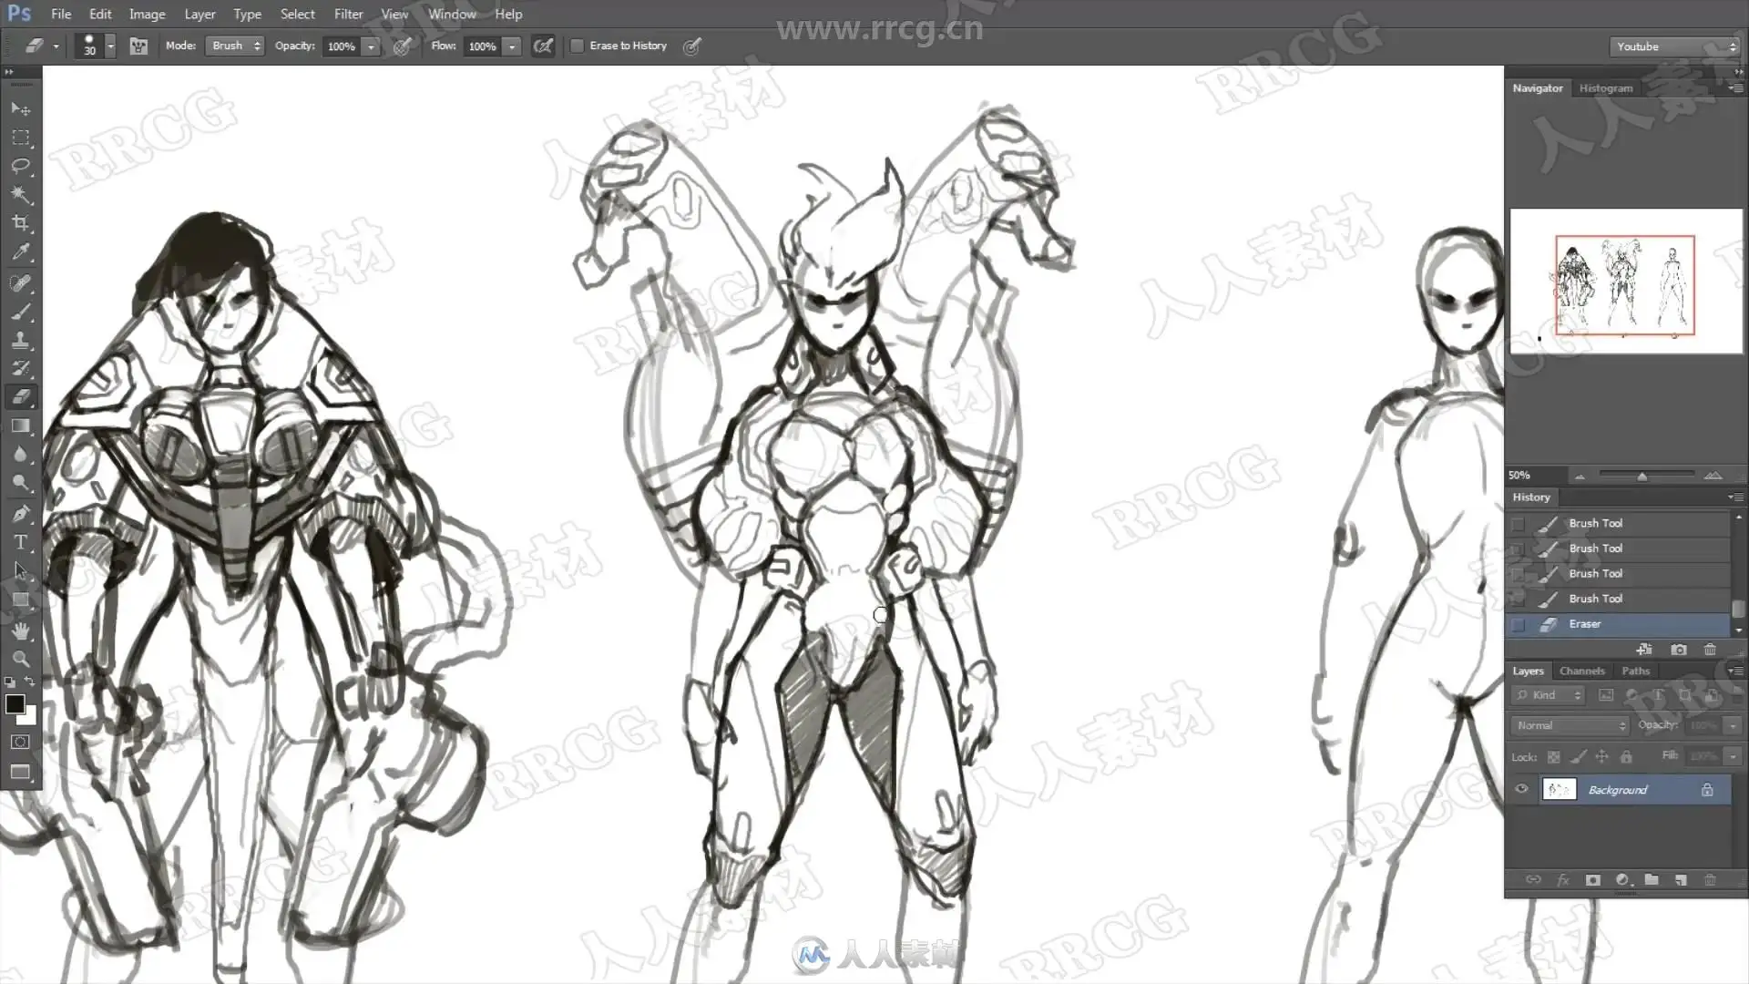Click the Navigator preview thumbnail

[1625, 282]
